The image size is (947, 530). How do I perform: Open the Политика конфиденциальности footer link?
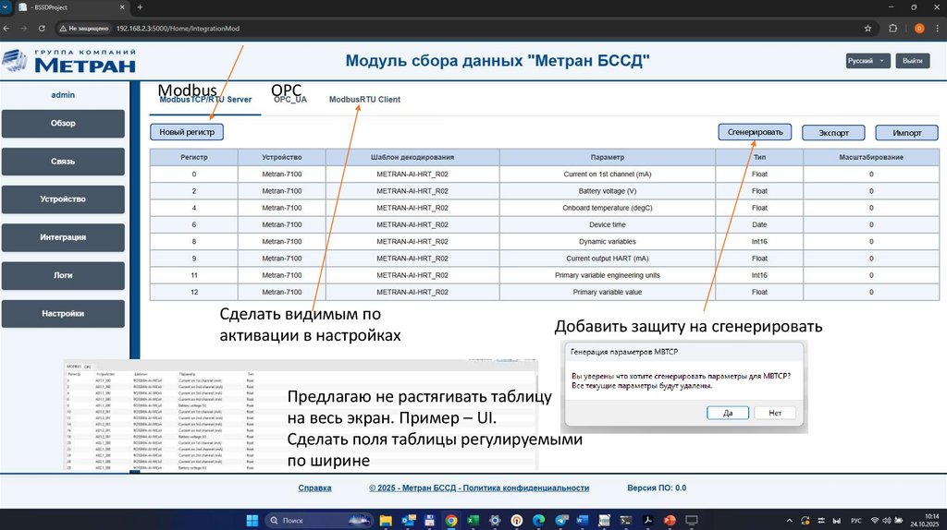click(x=479, y=488)
